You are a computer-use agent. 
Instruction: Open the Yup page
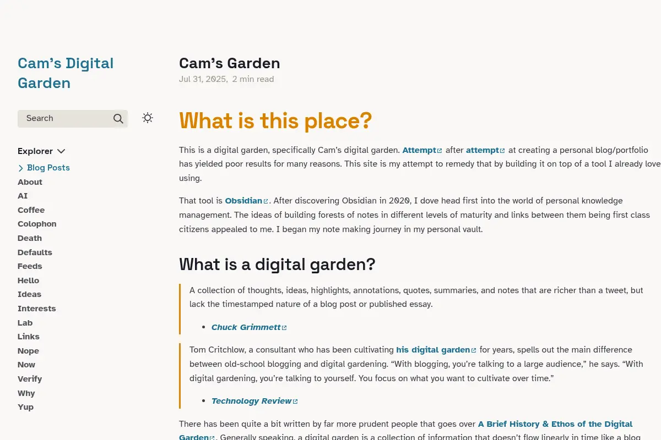click(25, 407)
